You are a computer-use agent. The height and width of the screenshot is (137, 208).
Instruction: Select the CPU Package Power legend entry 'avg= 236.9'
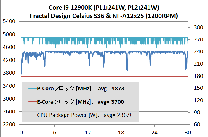tap(118, 115)
